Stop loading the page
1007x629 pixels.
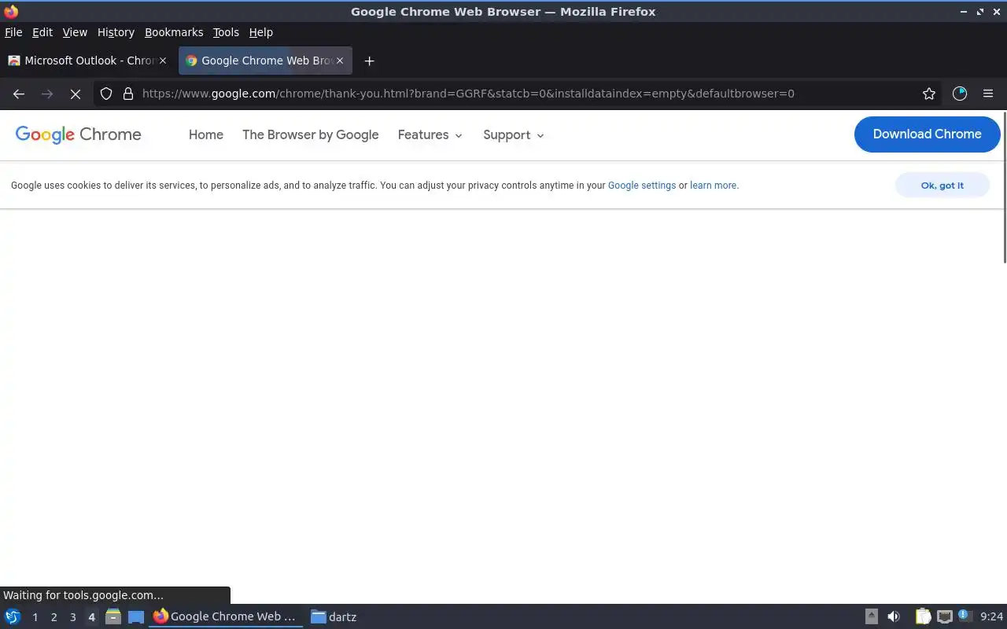pos(76,94)
